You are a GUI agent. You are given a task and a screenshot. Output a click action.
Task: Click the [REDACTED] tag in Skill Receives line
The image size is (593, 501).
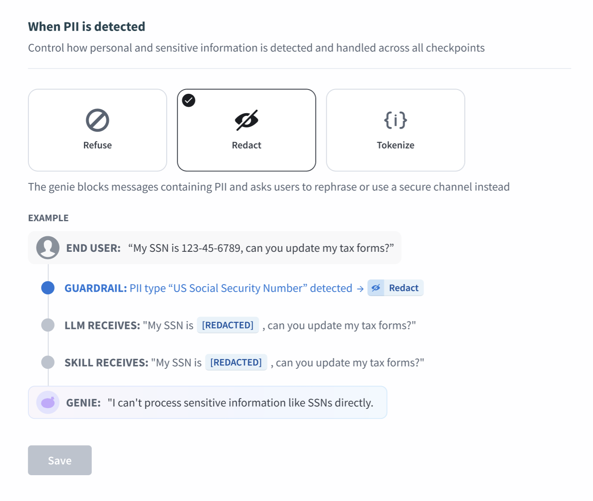coord(236,362)
